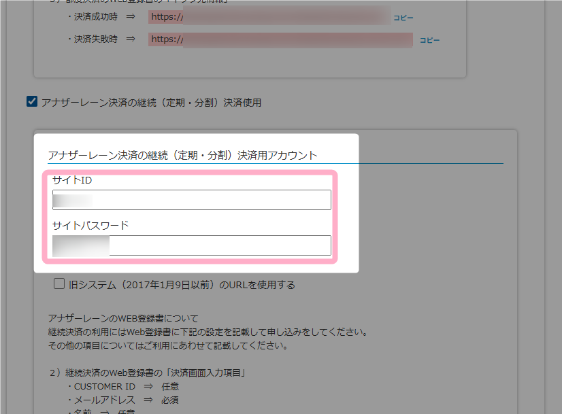Focus the サイトID input field

[192, 200]
